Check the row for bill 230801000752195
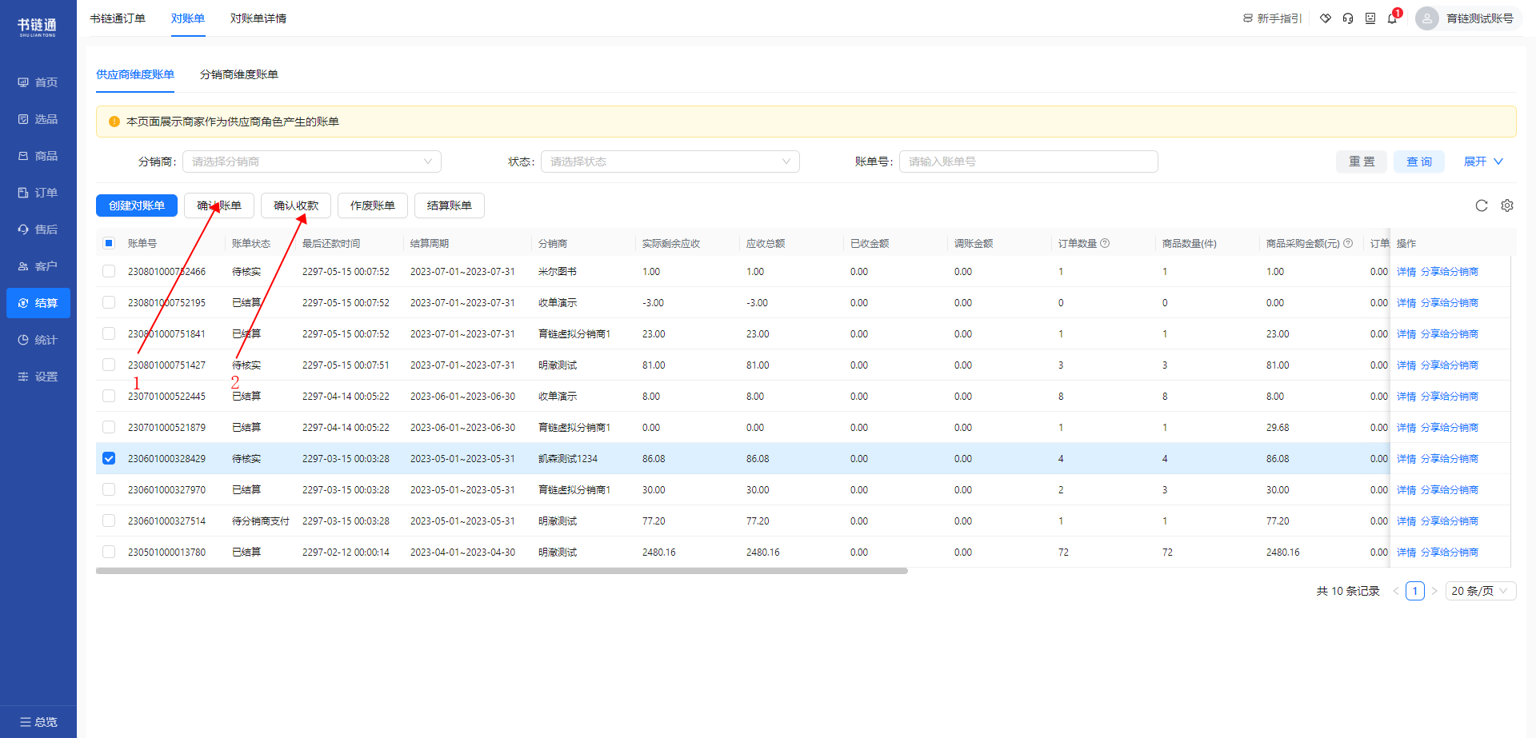The width and height of the screenshot is (1536, 738). (109, 303)
